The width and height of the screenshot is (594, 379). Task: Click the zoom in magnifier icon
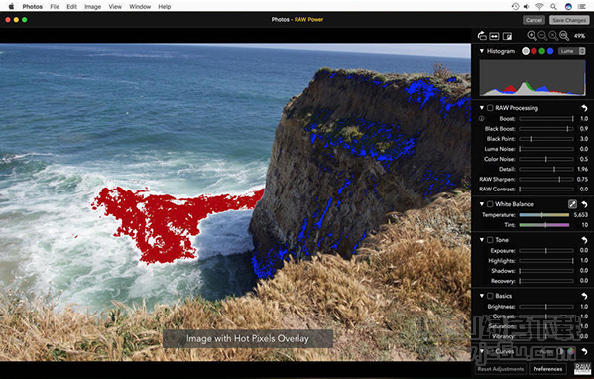(x=532, y=36)
